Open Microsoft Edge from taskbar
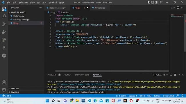Screen dimensions: 186x104 (x=95, y=101)
